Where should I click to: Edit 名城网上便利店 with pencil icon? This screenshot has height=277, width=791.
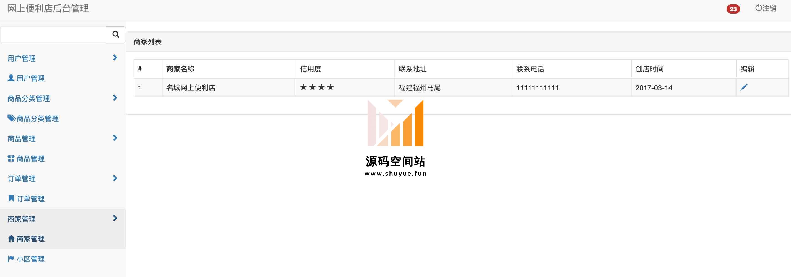(744, 87)
